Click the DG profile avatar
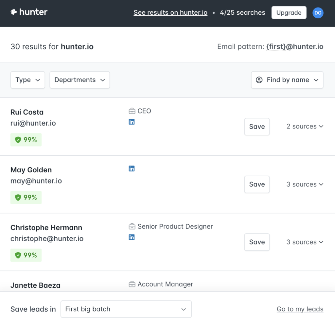335x325 pixels. 318,12
